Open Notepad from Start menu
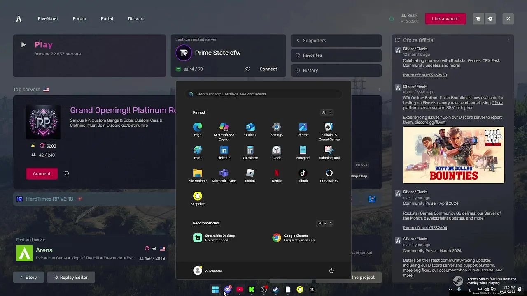This screenshot has height=296, width=527. point(303,152)
